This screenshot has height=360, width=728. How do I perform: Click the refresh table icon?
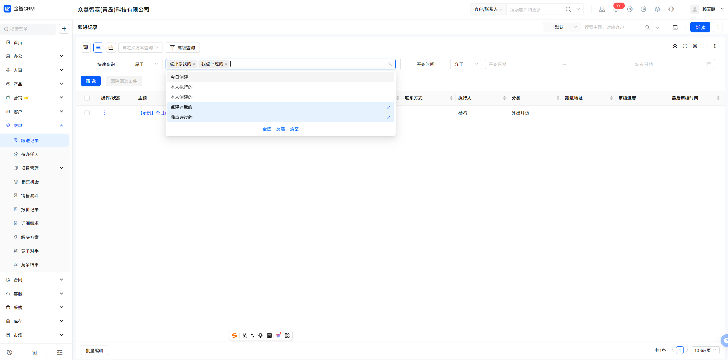click(685, 46)
